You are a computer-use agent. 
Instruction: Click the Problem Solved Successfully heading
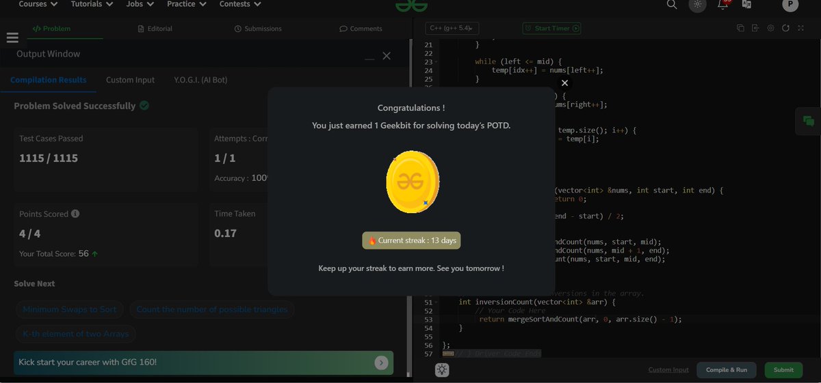75,106
